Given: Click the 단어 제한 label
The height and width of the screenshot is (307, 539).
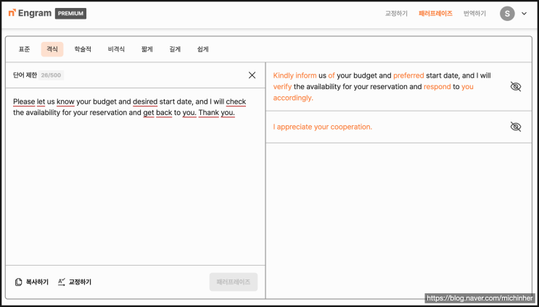Looking at the screenshot, I should (x=25, y=75).
